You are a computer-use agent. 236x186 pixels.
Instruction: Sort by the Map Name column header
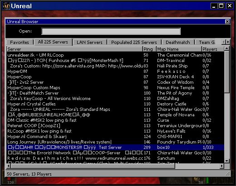[x=179, y=49]
